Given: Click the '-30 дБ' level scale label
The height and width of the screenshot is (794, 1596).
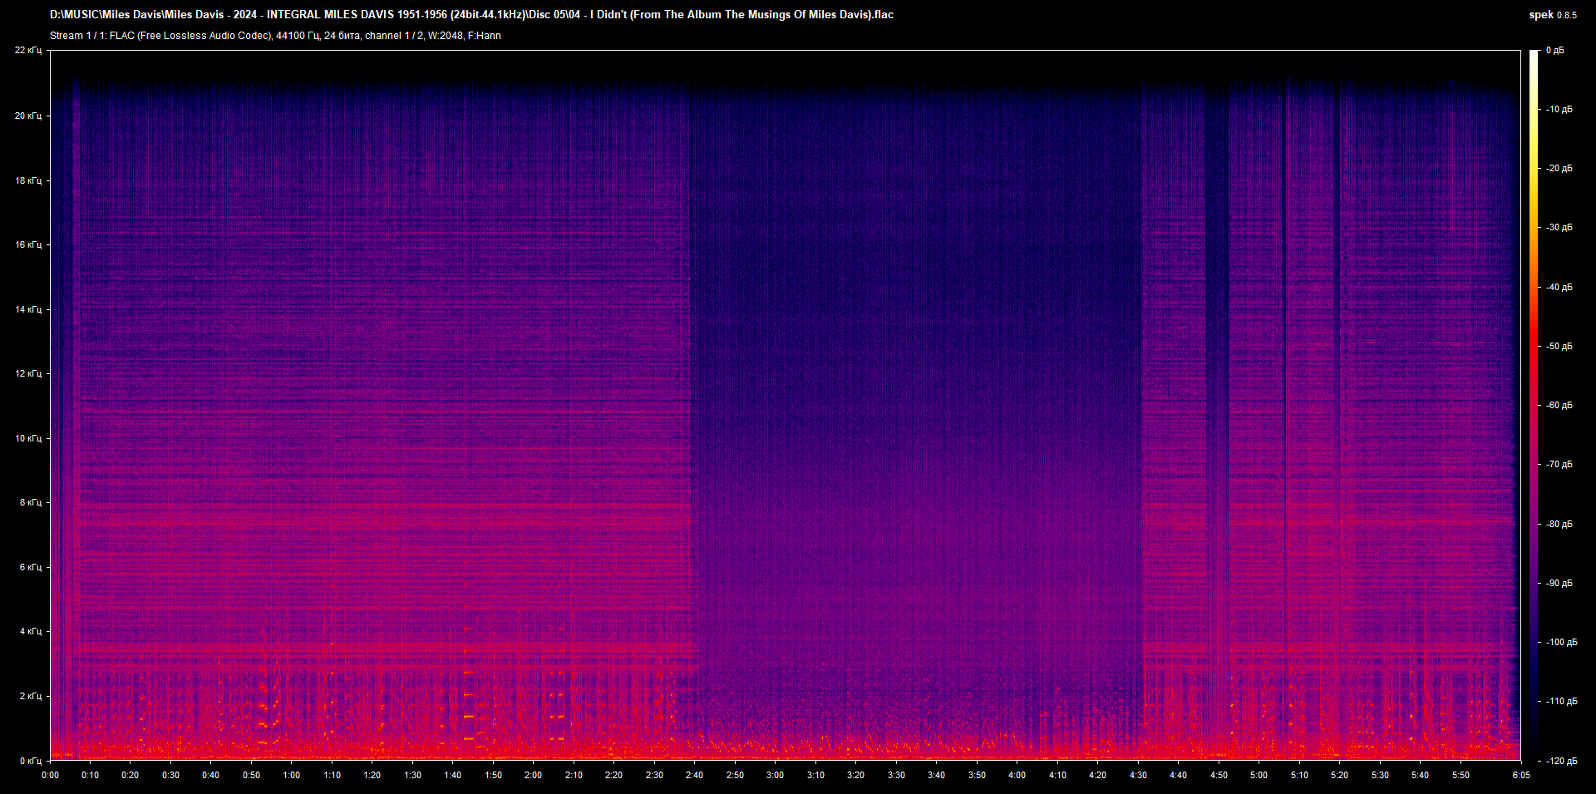Looking at the screenshot, I should 1559,228.
